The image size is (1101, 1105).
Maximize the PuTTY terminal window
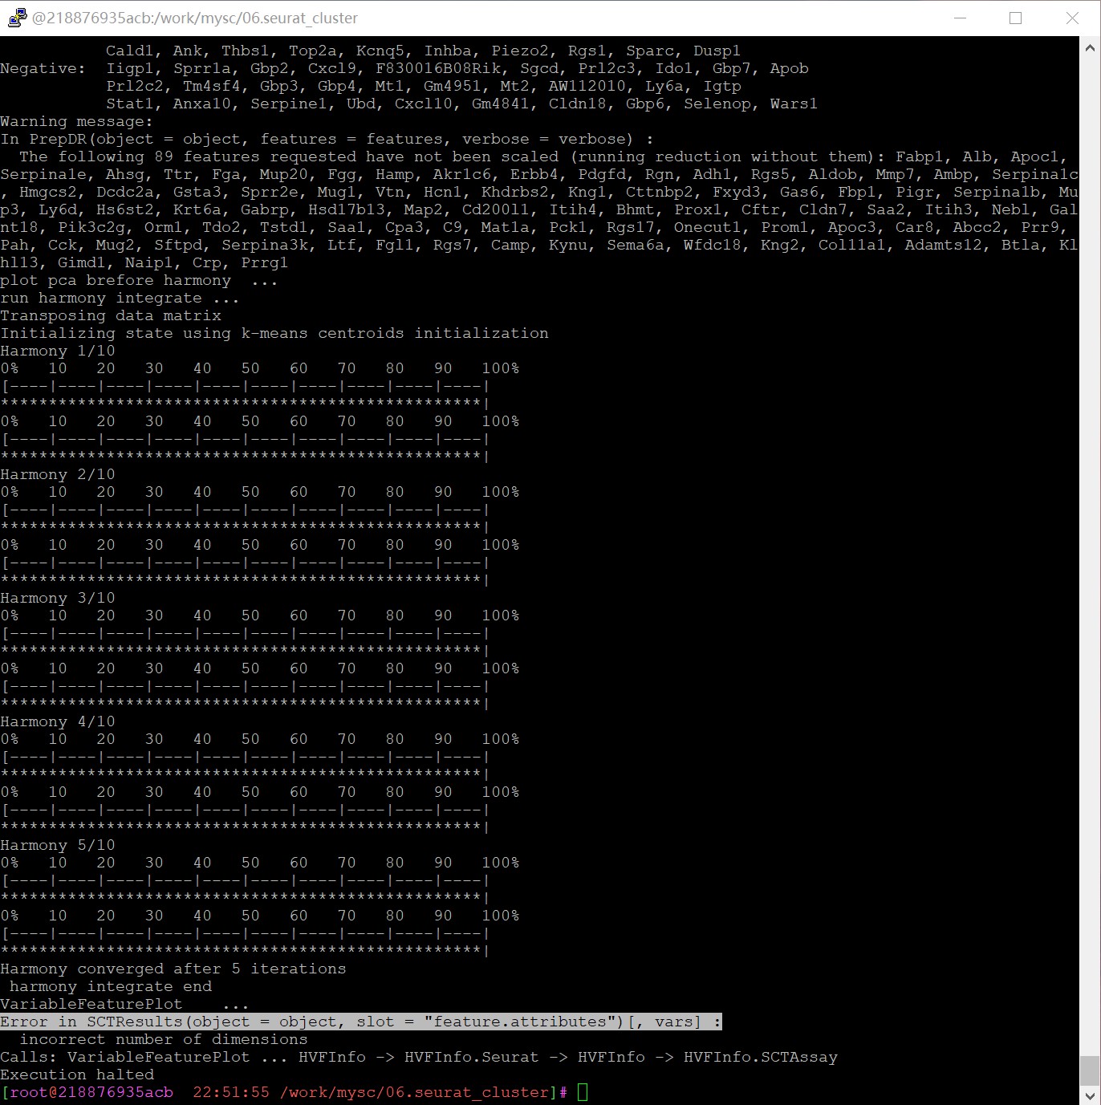click(1015, 18)
